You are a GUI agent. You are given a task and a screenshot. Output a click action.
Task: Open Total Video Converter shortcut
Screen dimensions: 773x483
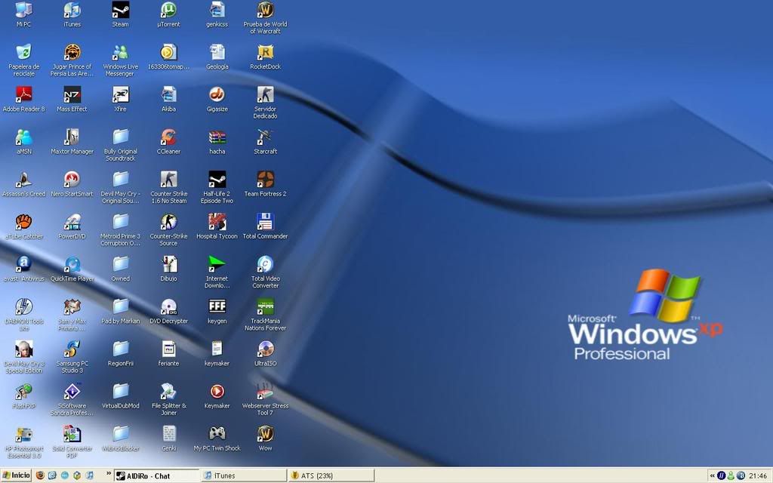(265, 272)
